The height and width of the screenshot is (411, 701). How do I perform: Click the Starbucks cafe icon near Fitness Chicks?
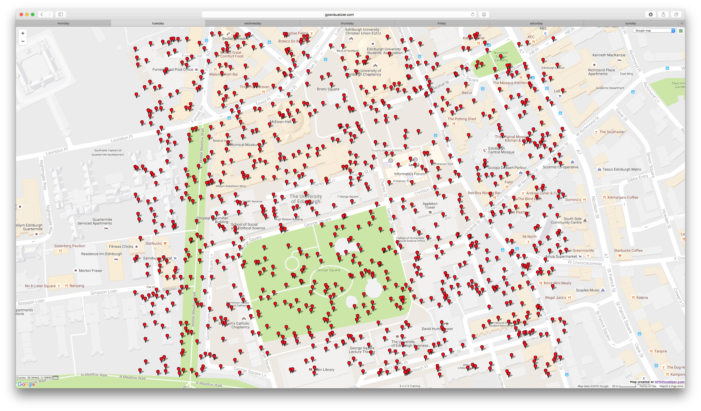[165, 243]
